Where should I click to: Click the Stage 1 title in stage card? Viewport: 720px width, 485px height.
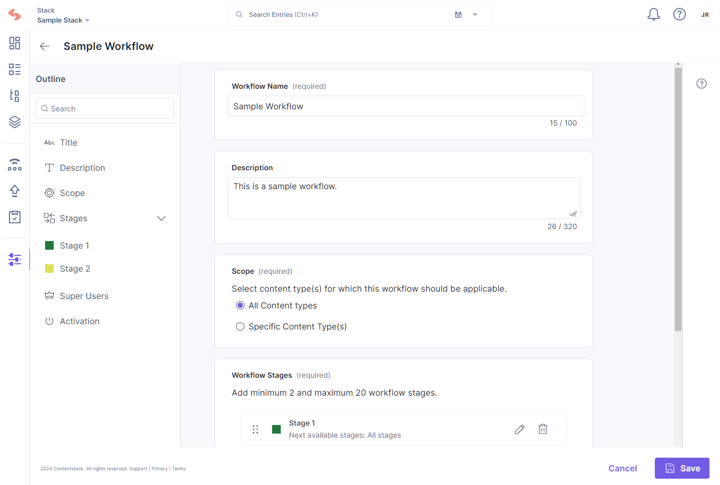point(302,423)
